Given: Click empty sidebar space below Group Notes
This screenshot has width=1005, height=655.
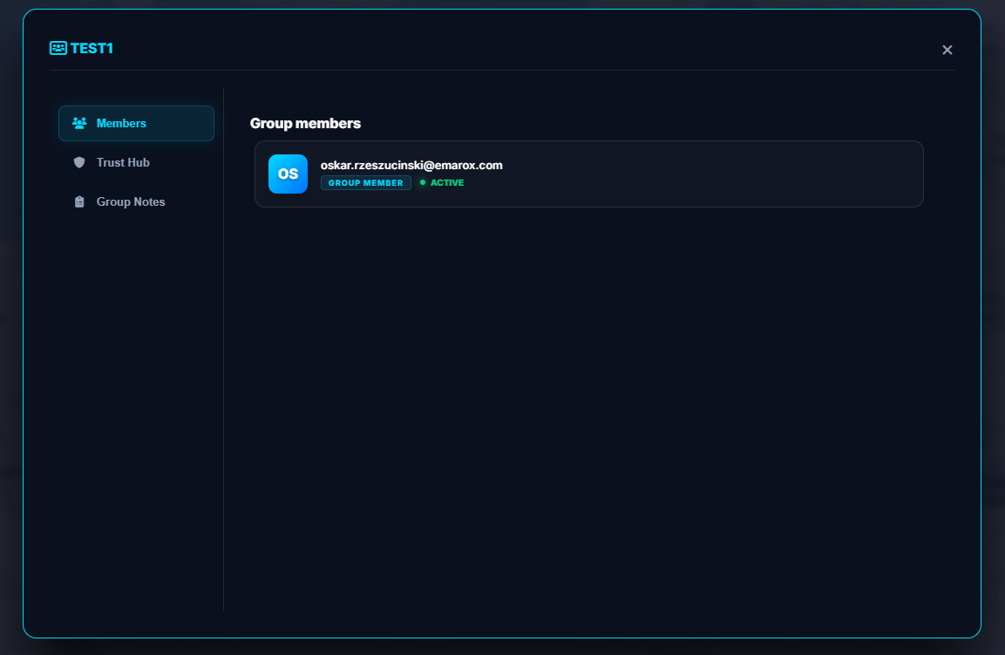Looking at the screenshot, I should (136, 392).
